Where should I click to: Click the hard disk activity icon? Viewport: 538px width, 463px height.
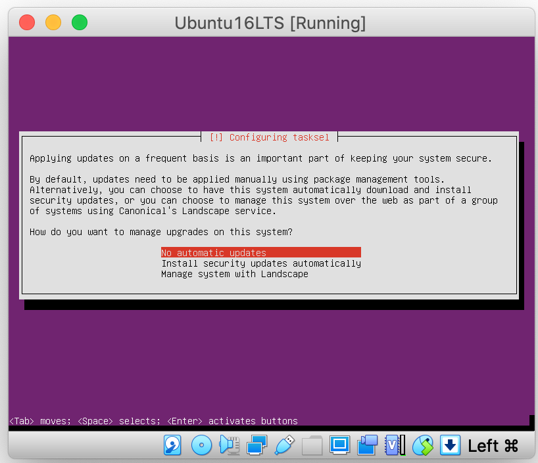[172, 445]
